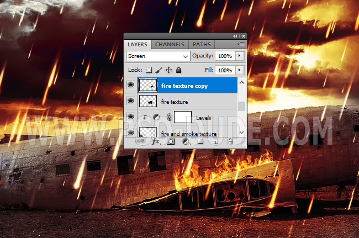
Task: Add a layer mask
Action: pos(171,142)
